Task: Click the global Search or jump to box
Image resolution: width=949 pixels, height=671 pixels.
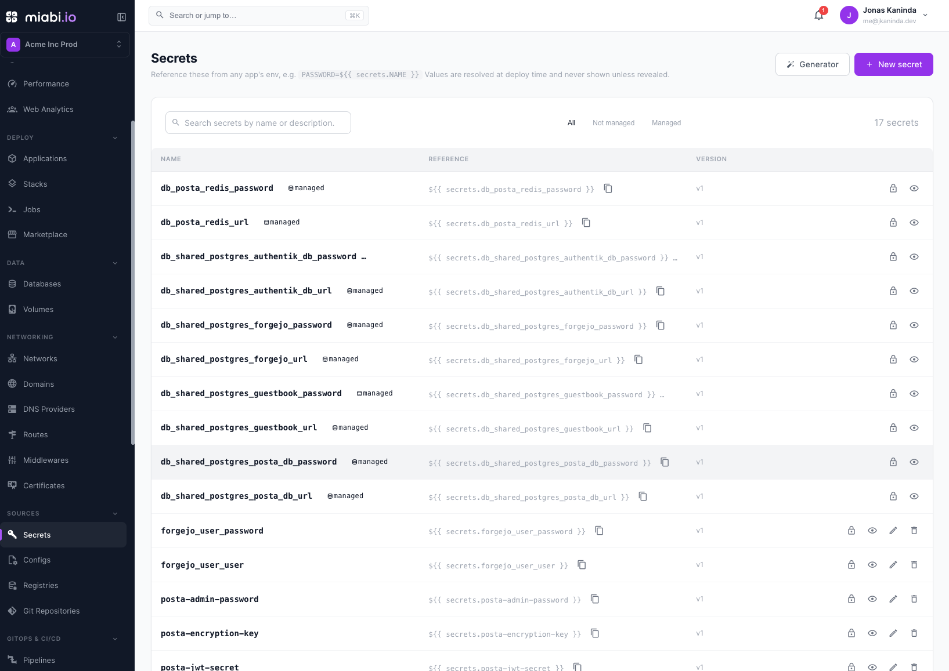Action: click(259, 16)
